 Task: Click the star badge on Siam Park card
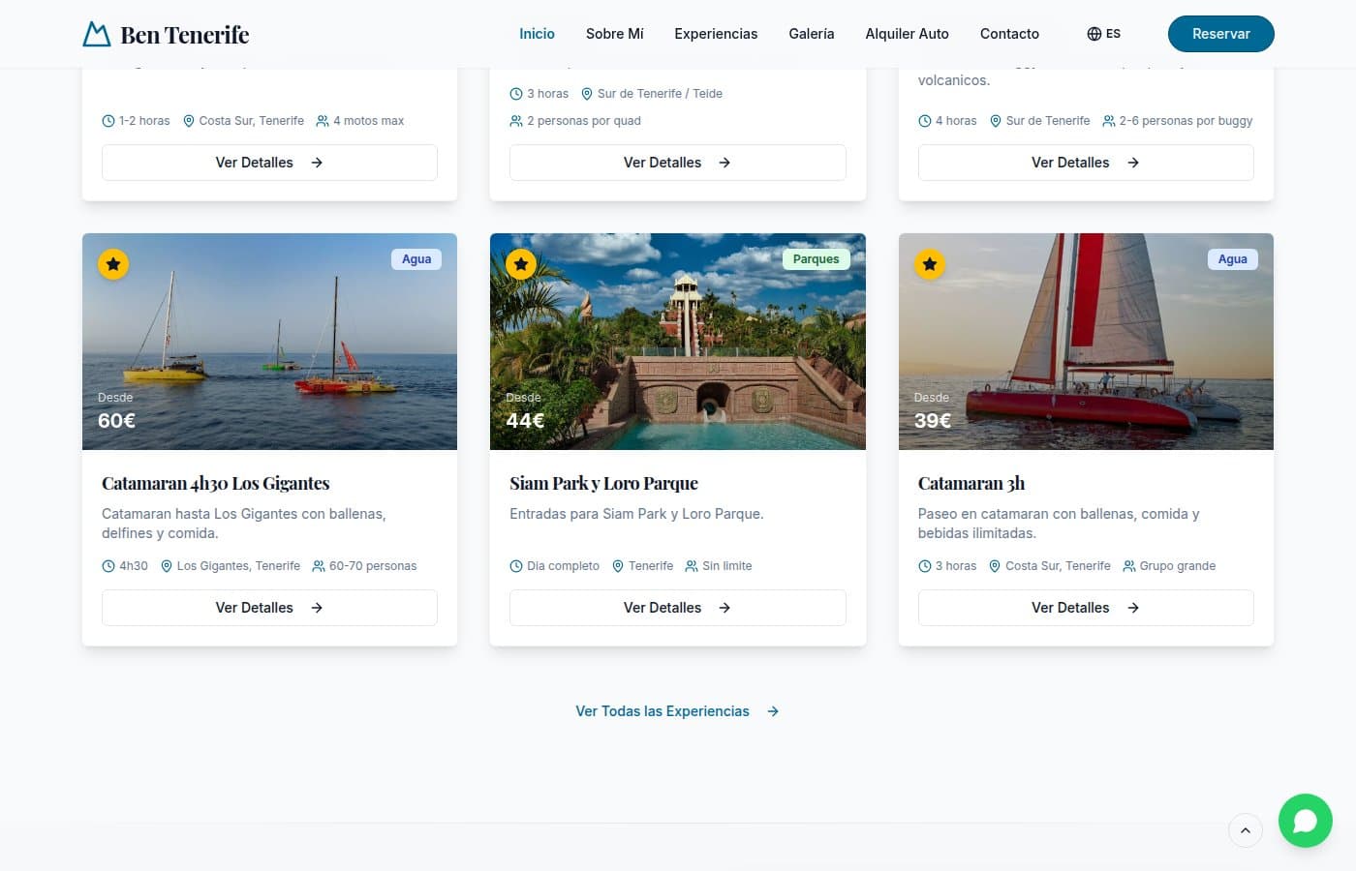[x=521, y=263]
